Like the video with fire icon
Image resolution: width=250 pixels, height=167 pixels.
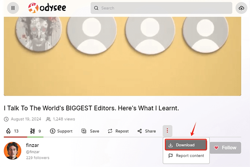(12, 131)
